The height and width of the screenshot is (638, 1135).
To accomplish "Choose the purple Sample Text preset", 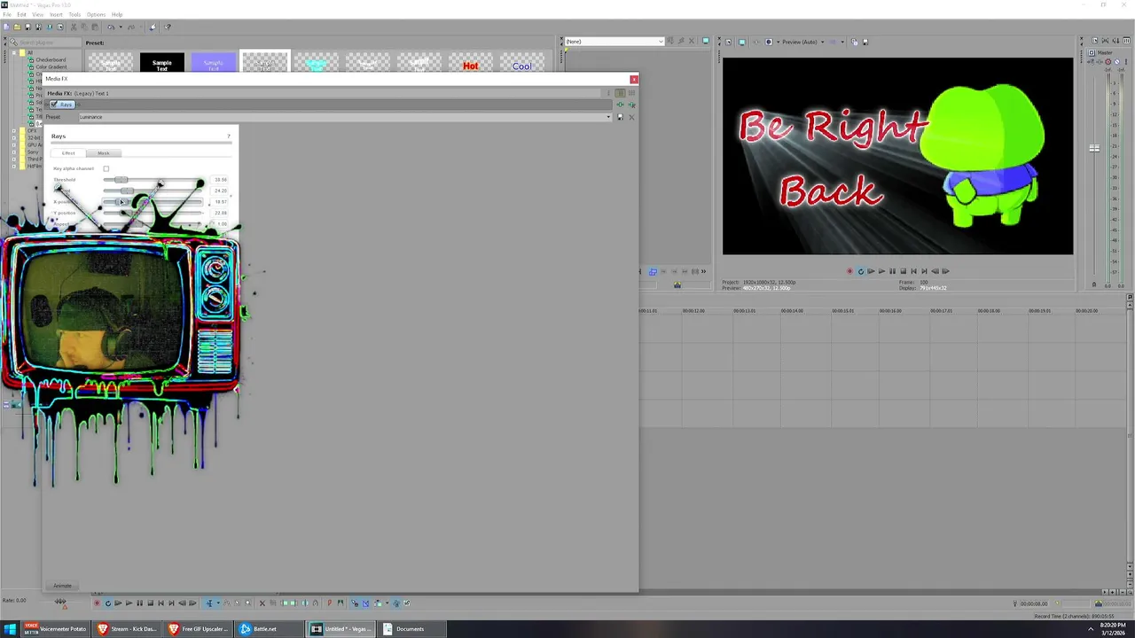I will pos(214,64).
